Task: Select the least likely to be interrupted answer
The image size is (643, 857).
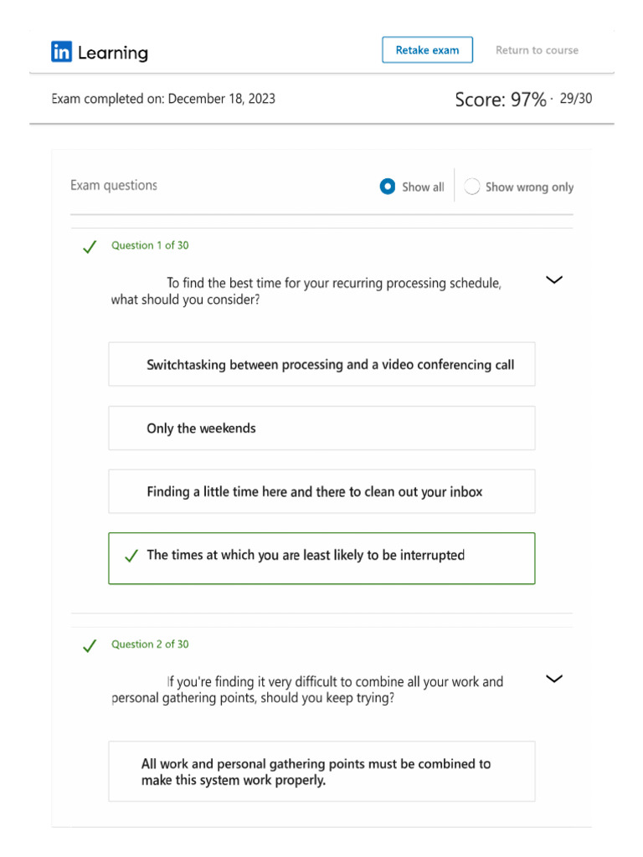Action: coord(321,557)
